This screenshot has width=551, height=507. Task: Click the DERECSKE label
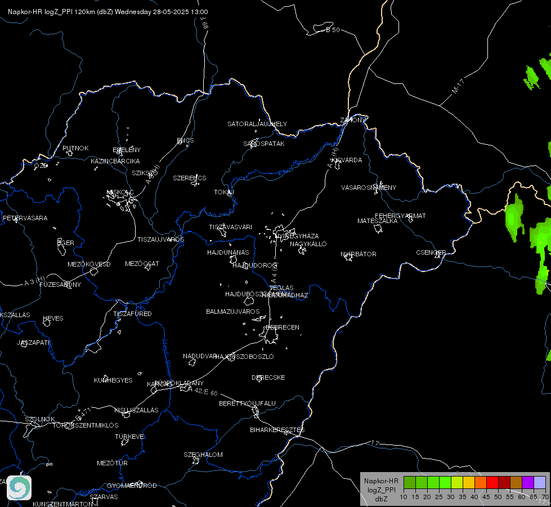pos(268,377)
